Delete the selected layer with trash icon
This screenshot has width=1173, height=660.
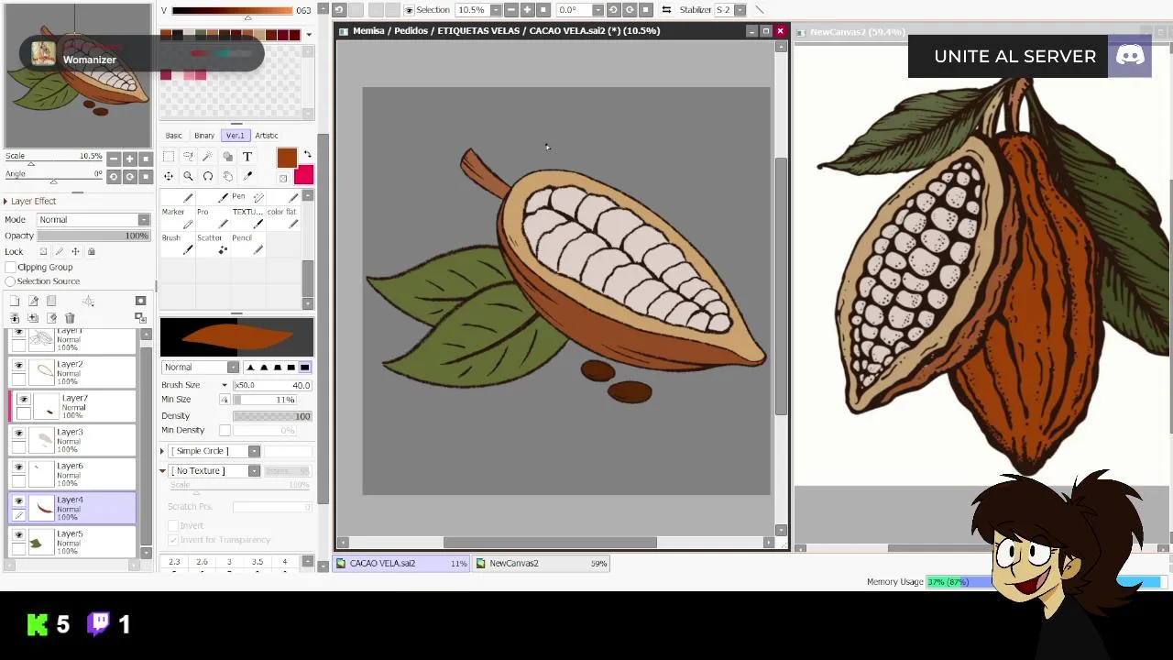[x=70, y=318]
